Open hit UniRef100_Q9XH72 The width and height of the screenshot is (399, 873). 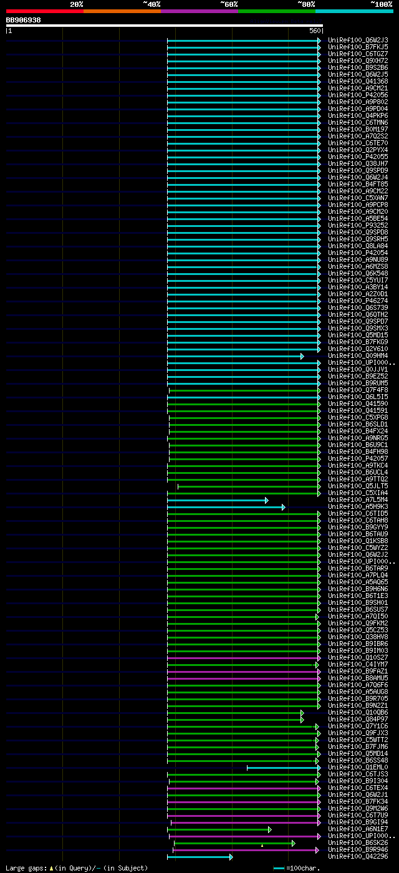358,61
